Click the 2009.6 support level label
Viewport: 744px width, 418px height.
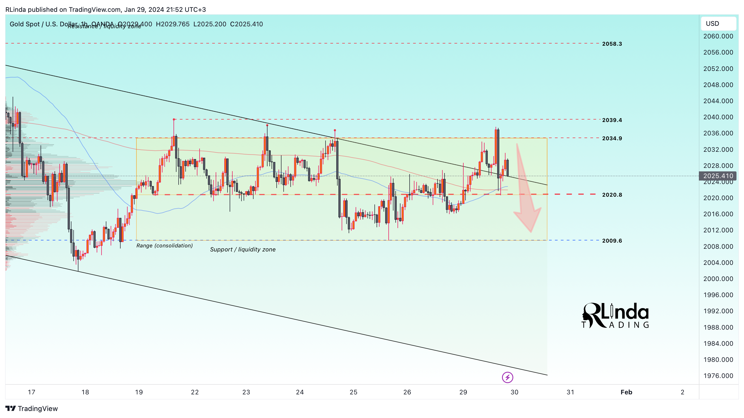612,241
